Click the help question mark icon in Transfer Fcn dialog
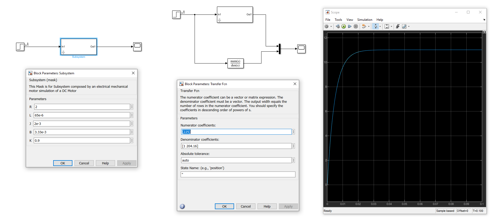 182,206
